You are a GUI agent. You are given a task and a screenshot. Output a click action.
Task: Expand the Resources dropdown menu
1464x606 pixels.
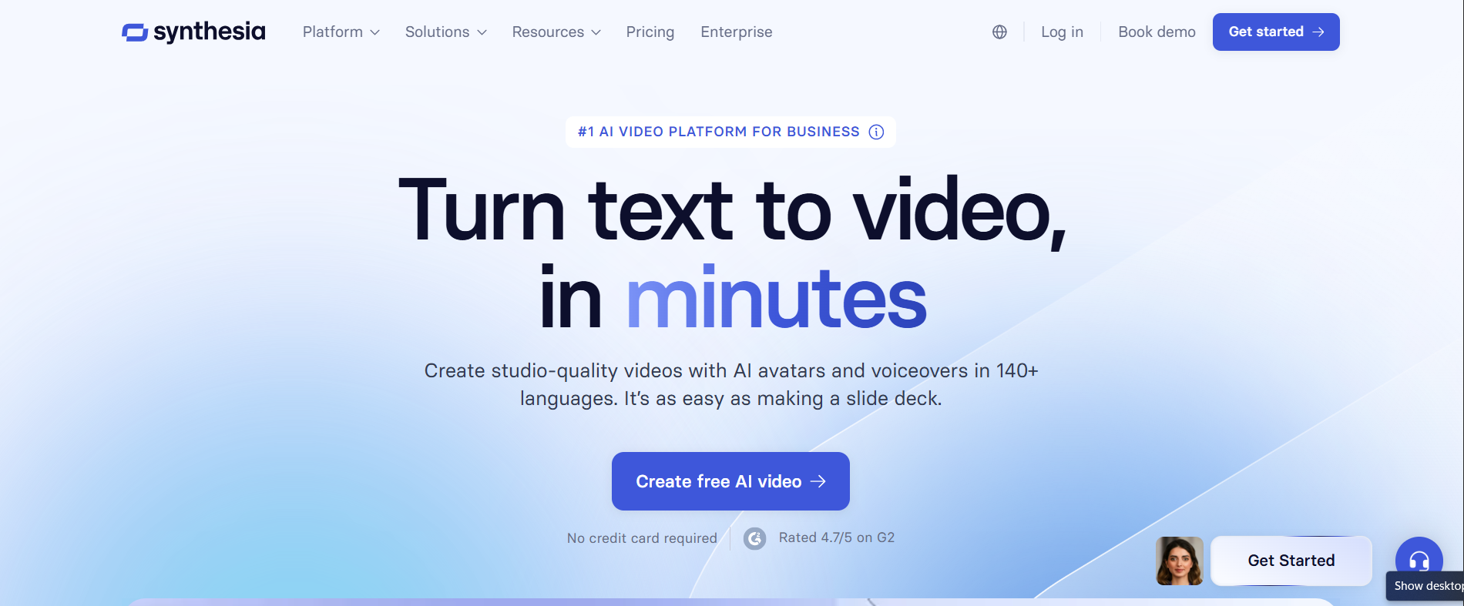[556, 32]
